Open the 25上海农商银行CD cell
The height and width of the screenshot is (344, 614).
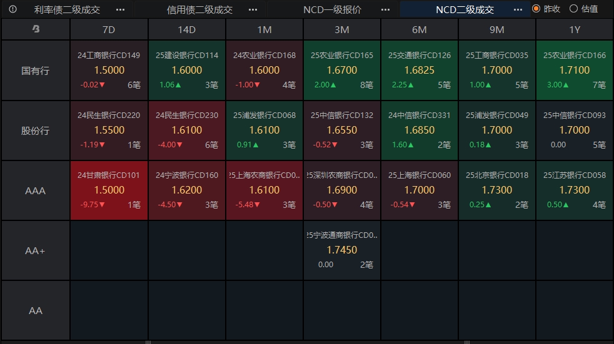pos(264,190)
